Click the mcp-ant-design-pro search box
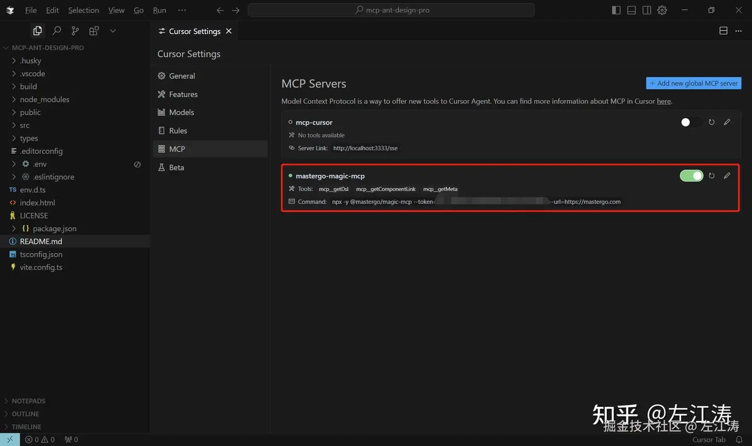Viewport: 752px width, 446px height. click(391, 10)
